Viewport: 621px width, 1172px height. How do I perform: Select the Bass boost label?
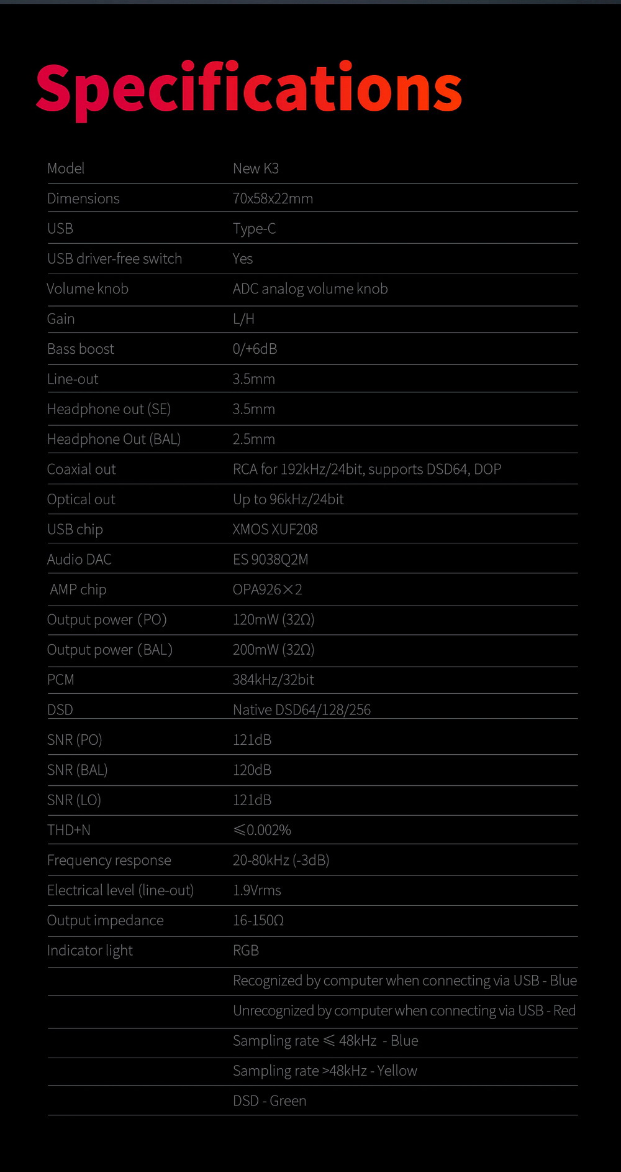coord(81,349)
